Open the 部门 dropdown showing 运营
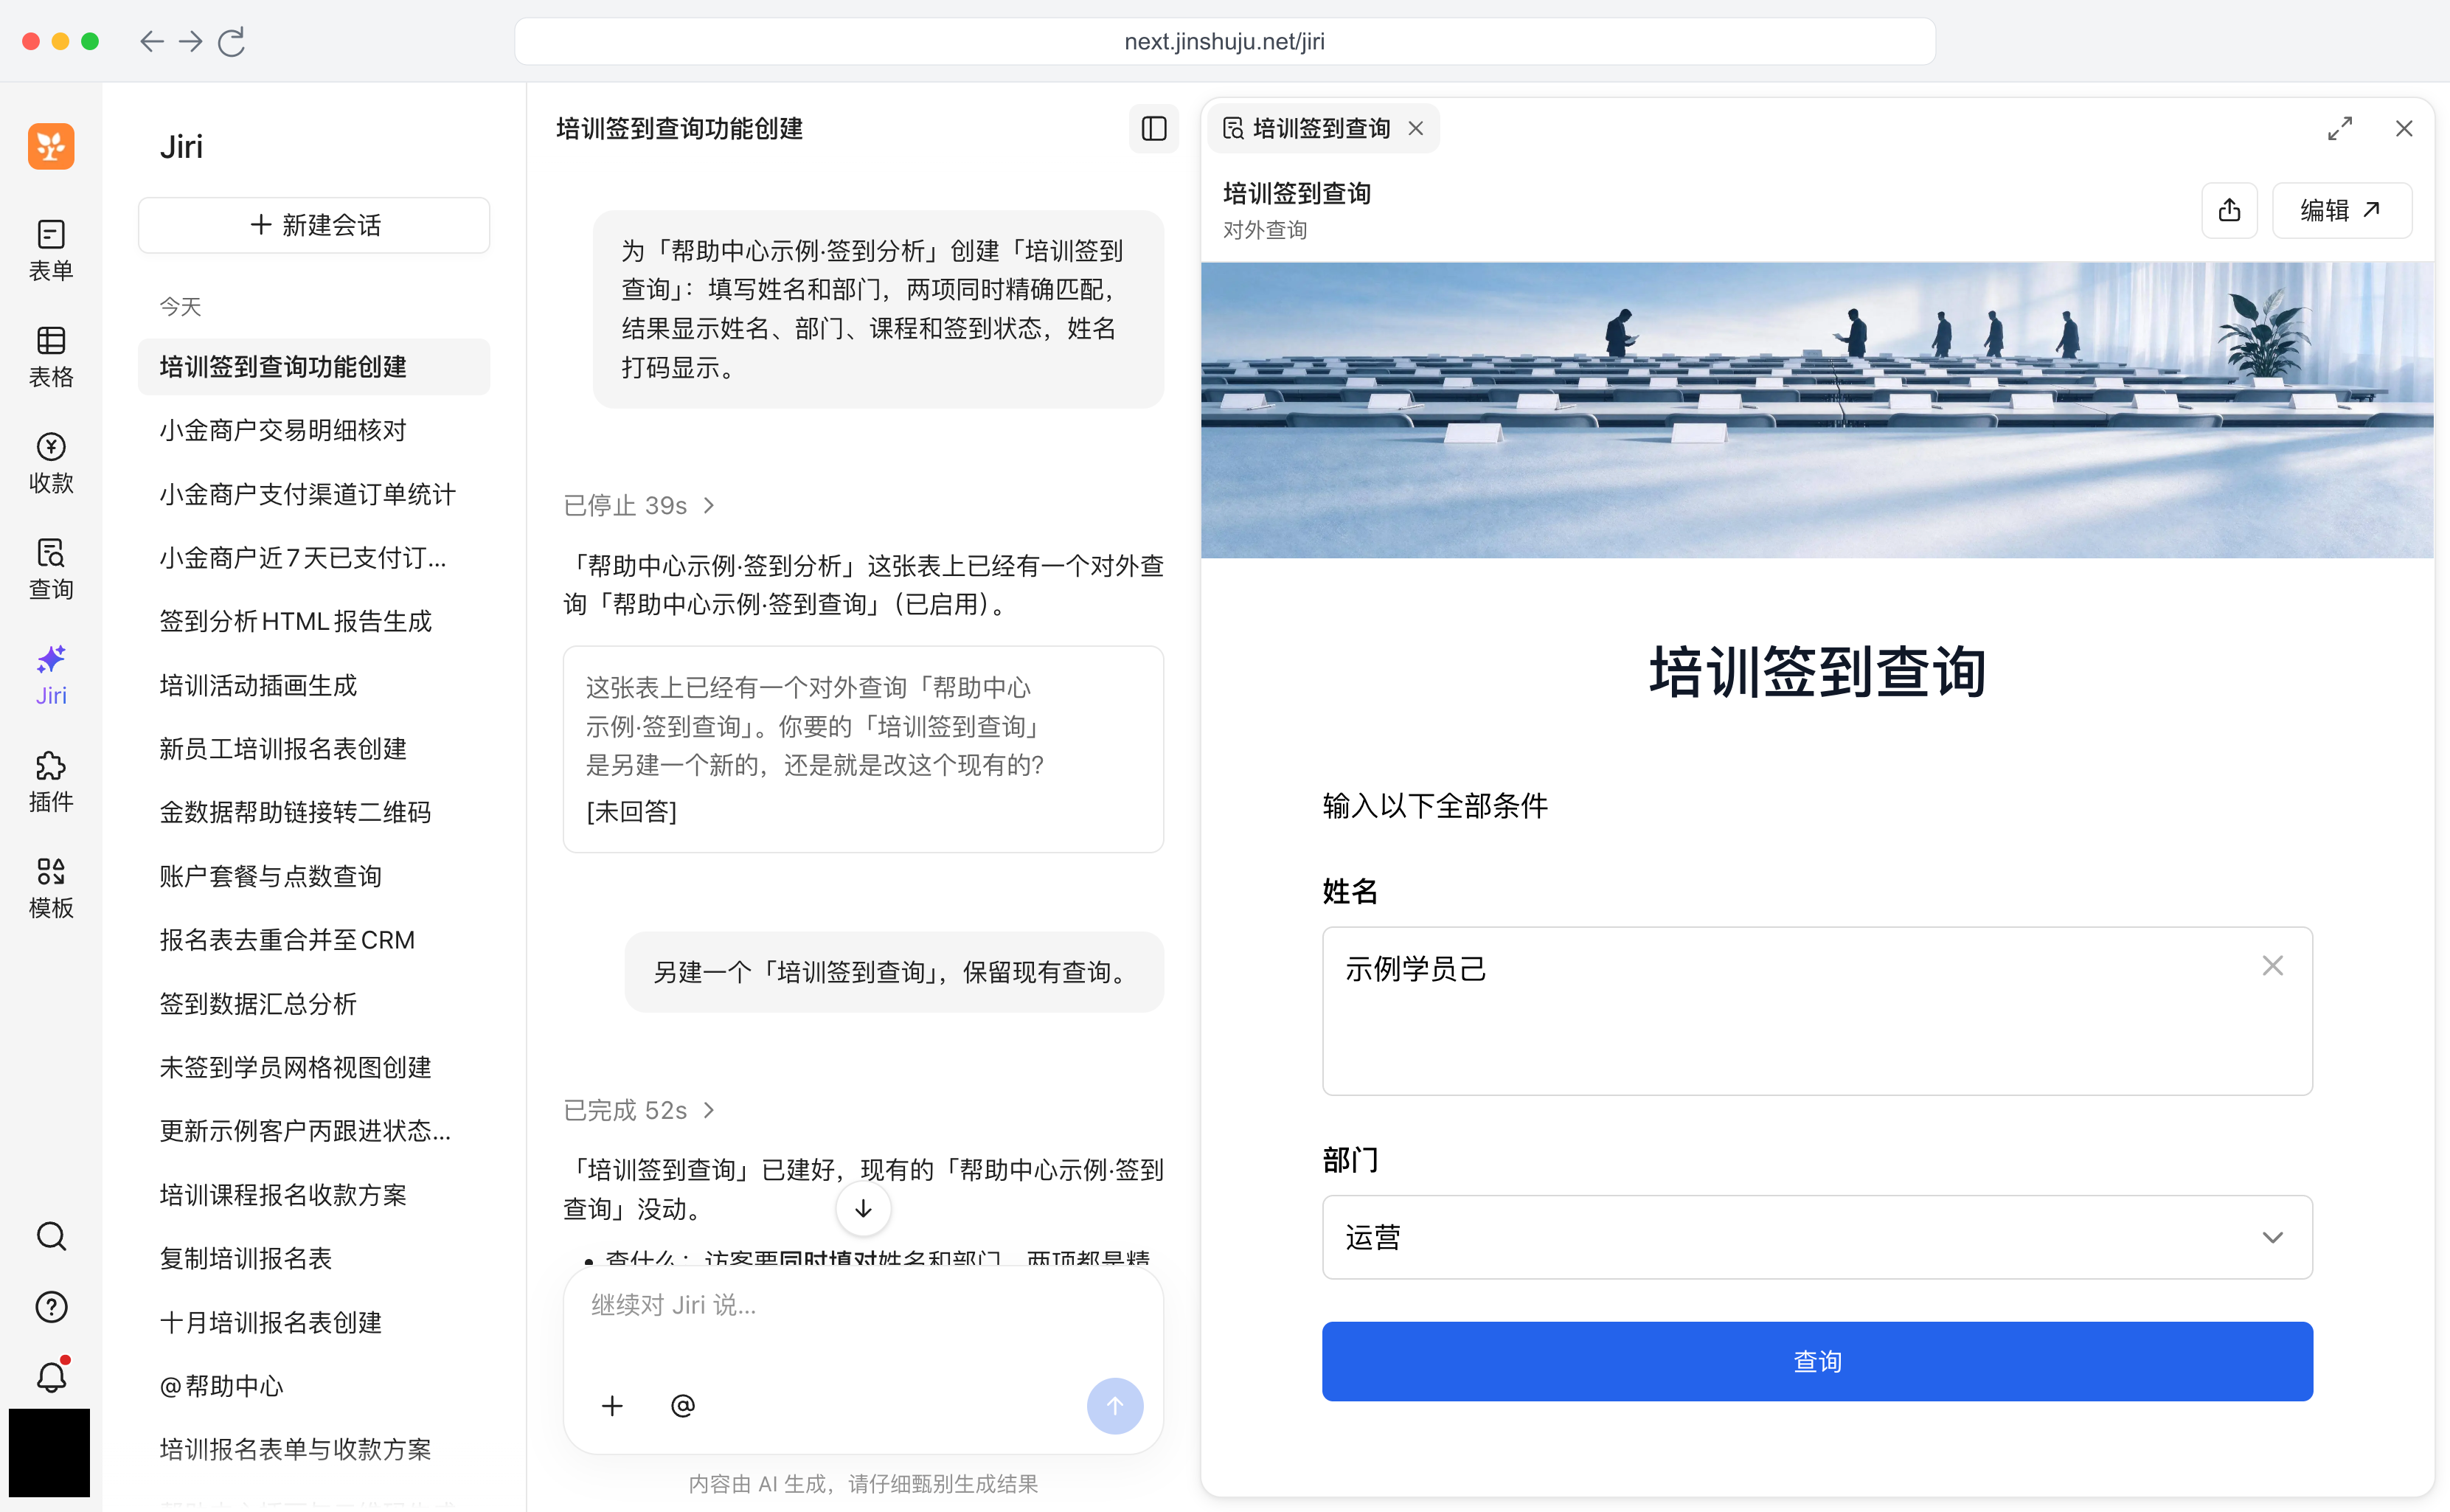Screen dimensions: 2450x1512 click(x=1816, y=1237)
